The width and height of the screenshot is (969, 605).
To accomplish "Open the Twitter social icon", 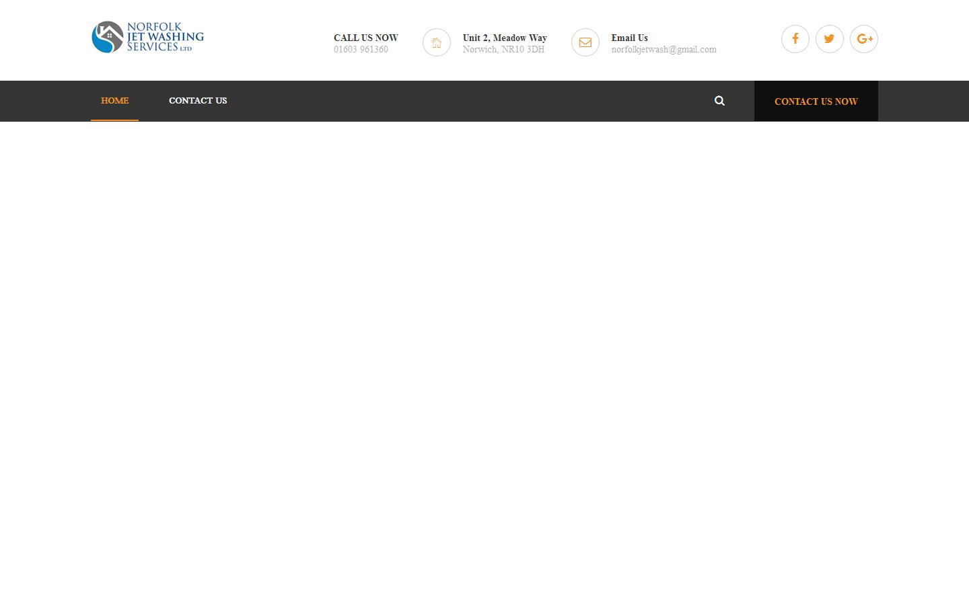I will pos(829,38).
